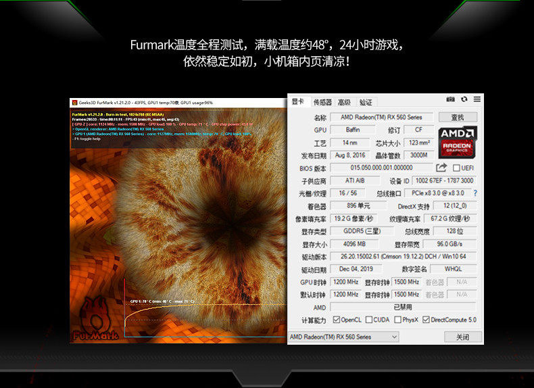Switch to the 传感器 tab
The width and height of the screenshot is (534, 388).
322,102
